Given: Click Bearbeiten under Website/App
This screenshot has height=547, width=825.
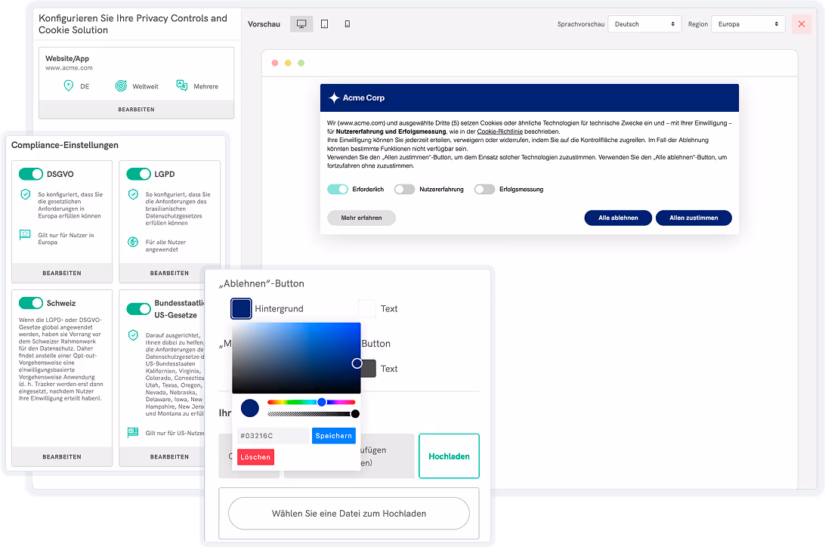Looking at the screenshot, I should point(136,110).
